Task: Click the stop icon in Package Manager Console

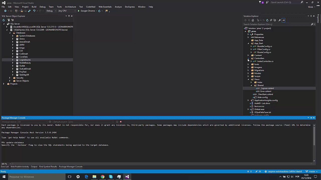Action: tap(121, 122)
